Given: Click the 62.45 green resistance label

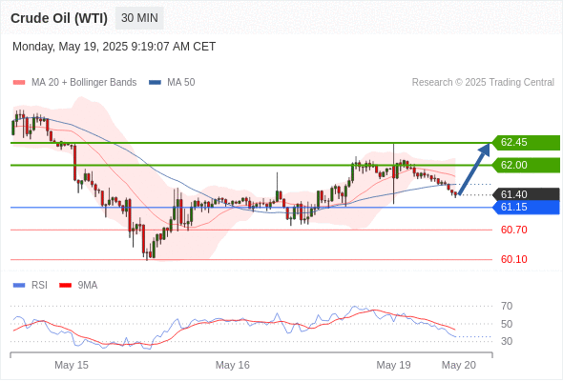Looking at the screenshot, I should (x=526, y=142).
